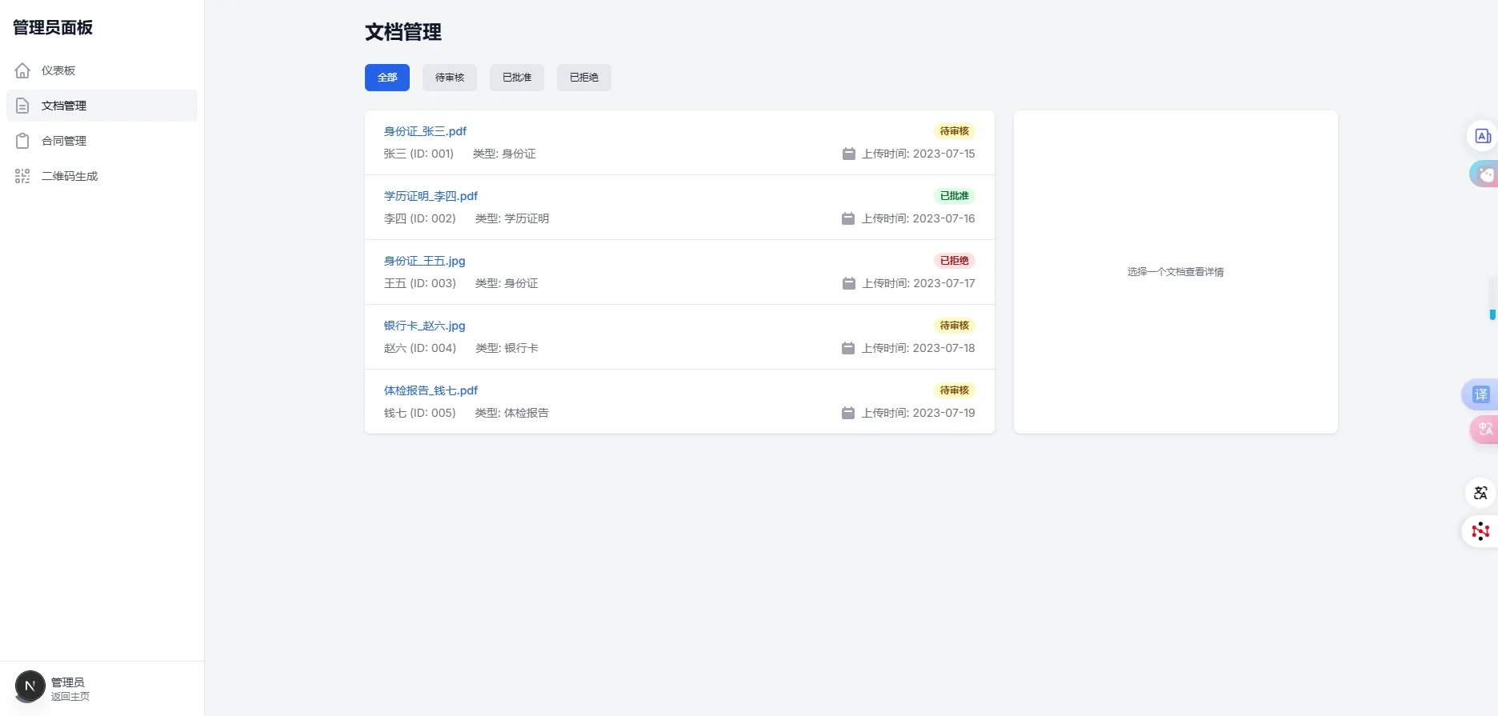Open 二维码生成 sidebar menu item

102,176
